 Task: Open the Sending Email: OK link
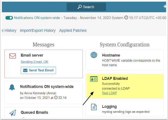pyautogui.click(x=34, y=62)
